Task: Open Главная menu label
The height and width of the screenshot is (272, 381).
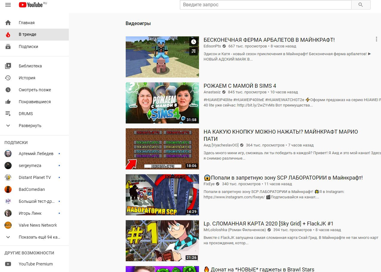Action: point(27,23)
